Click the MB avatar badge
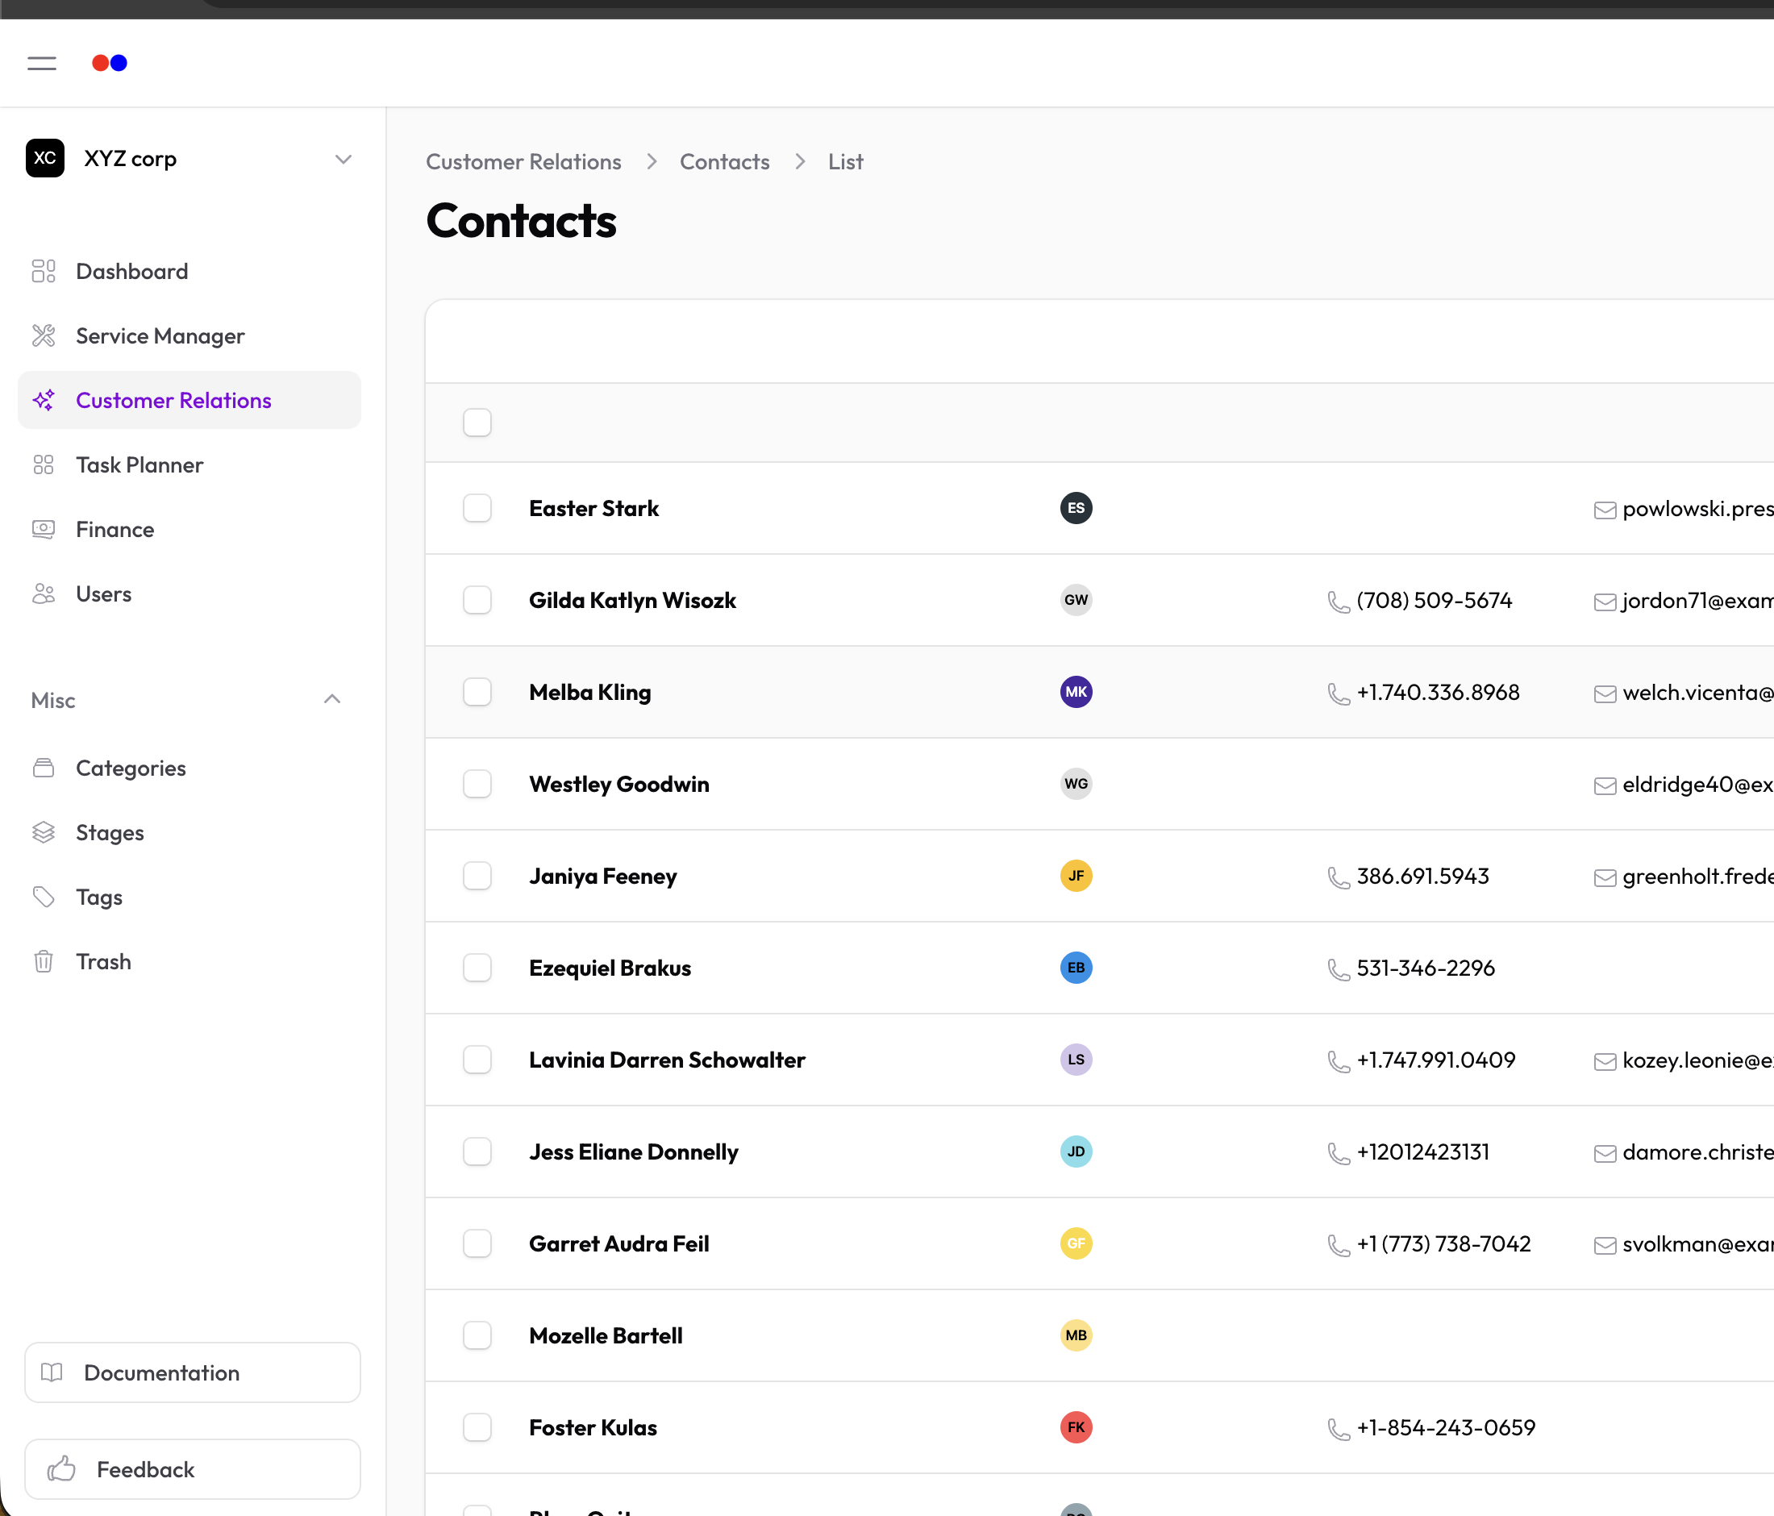1774x1516 pixels. pos(1076,1335)
